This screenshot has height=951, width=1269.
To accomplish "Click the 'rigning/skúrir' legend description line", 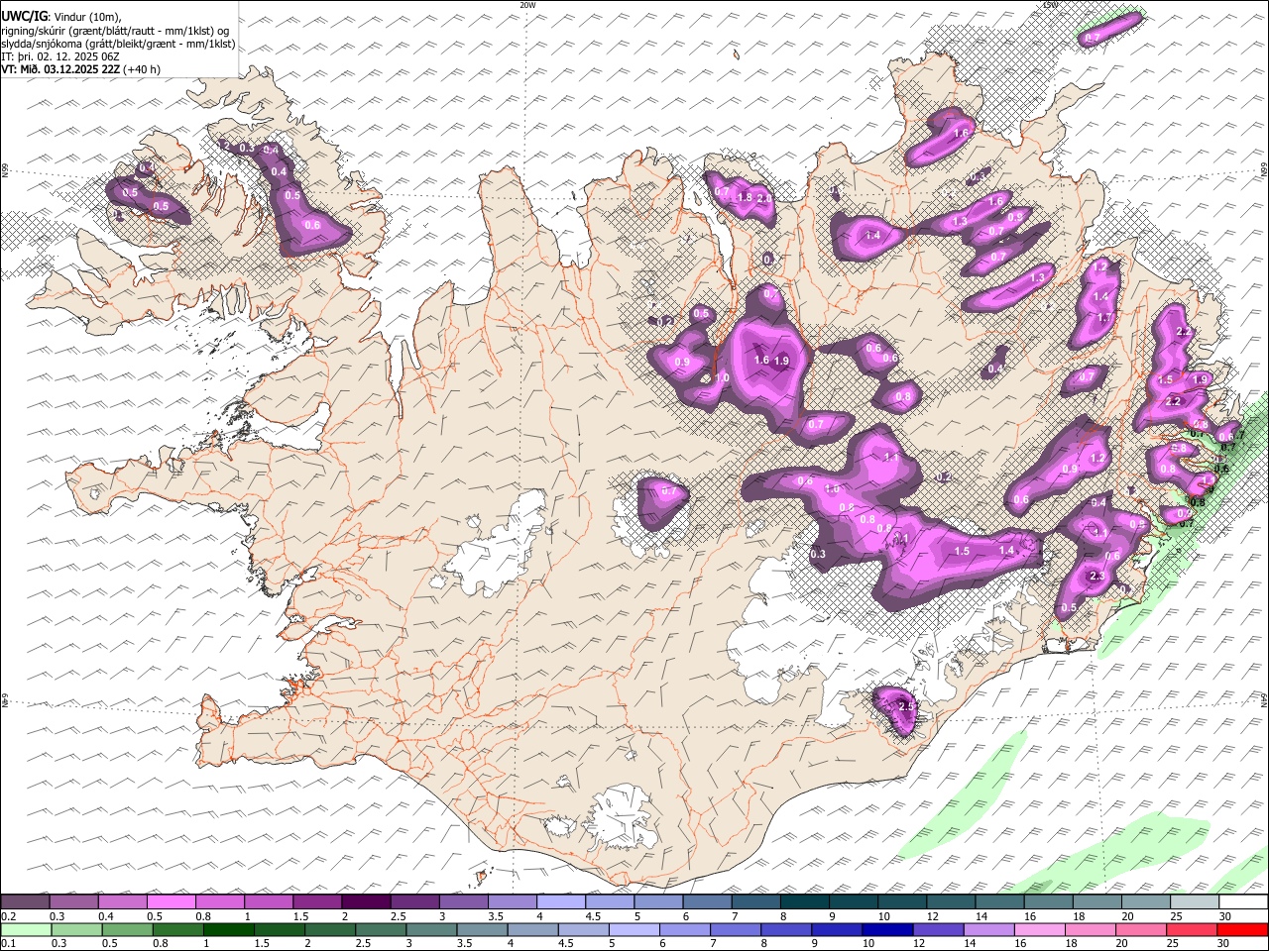I will (116, 30).
